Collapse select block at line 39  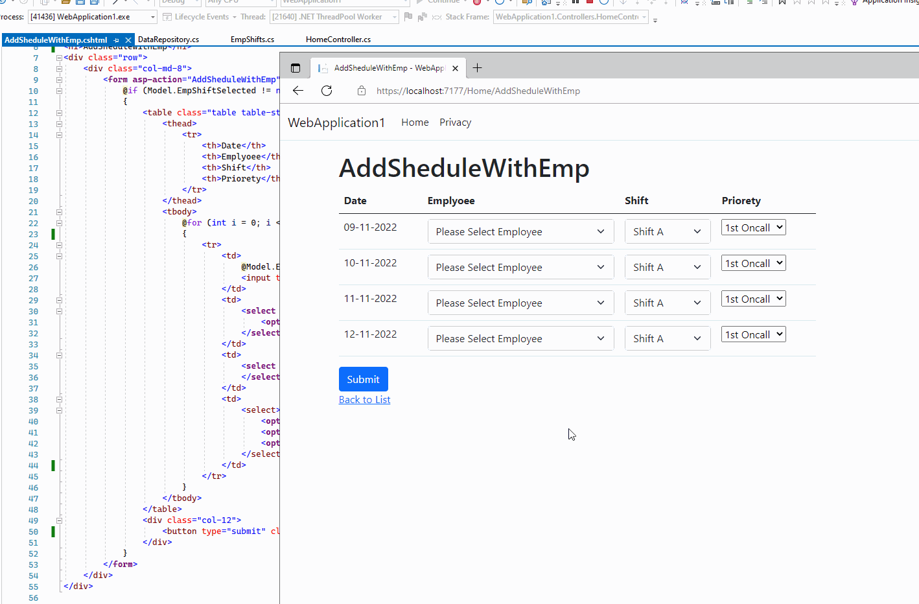click(59, 410)
